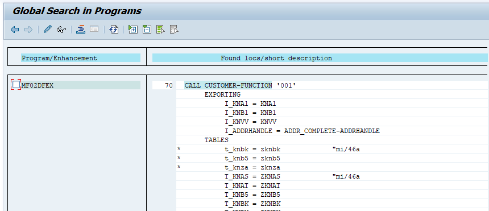The height and width of the screenshot is (211, 489).
Task: Click the Forward arrow icon
Action: (x=28, y=30)
